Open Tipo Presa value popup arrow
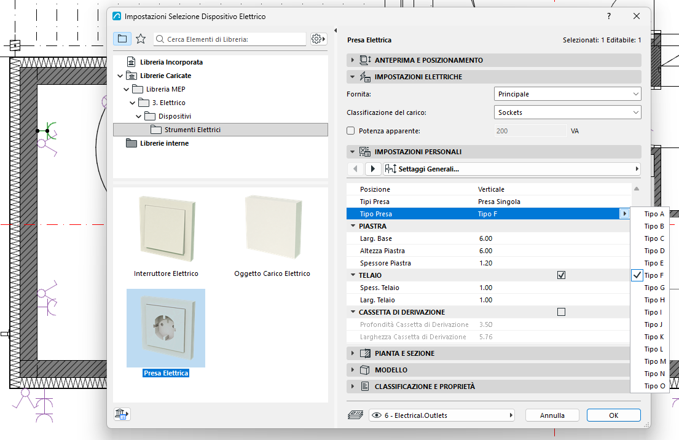The width and height of the screenshot is (679, 440). pos(624,213)
